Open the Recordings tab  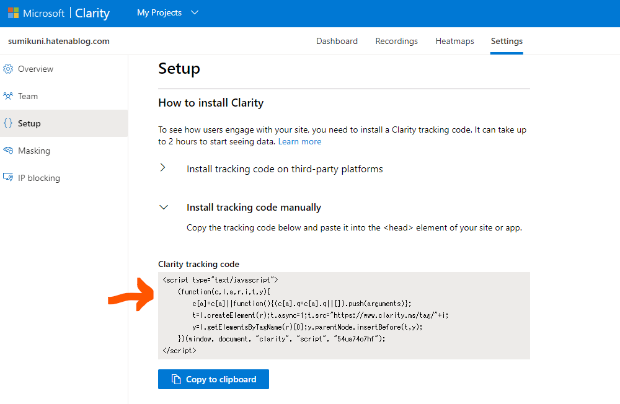coord(396,41)
